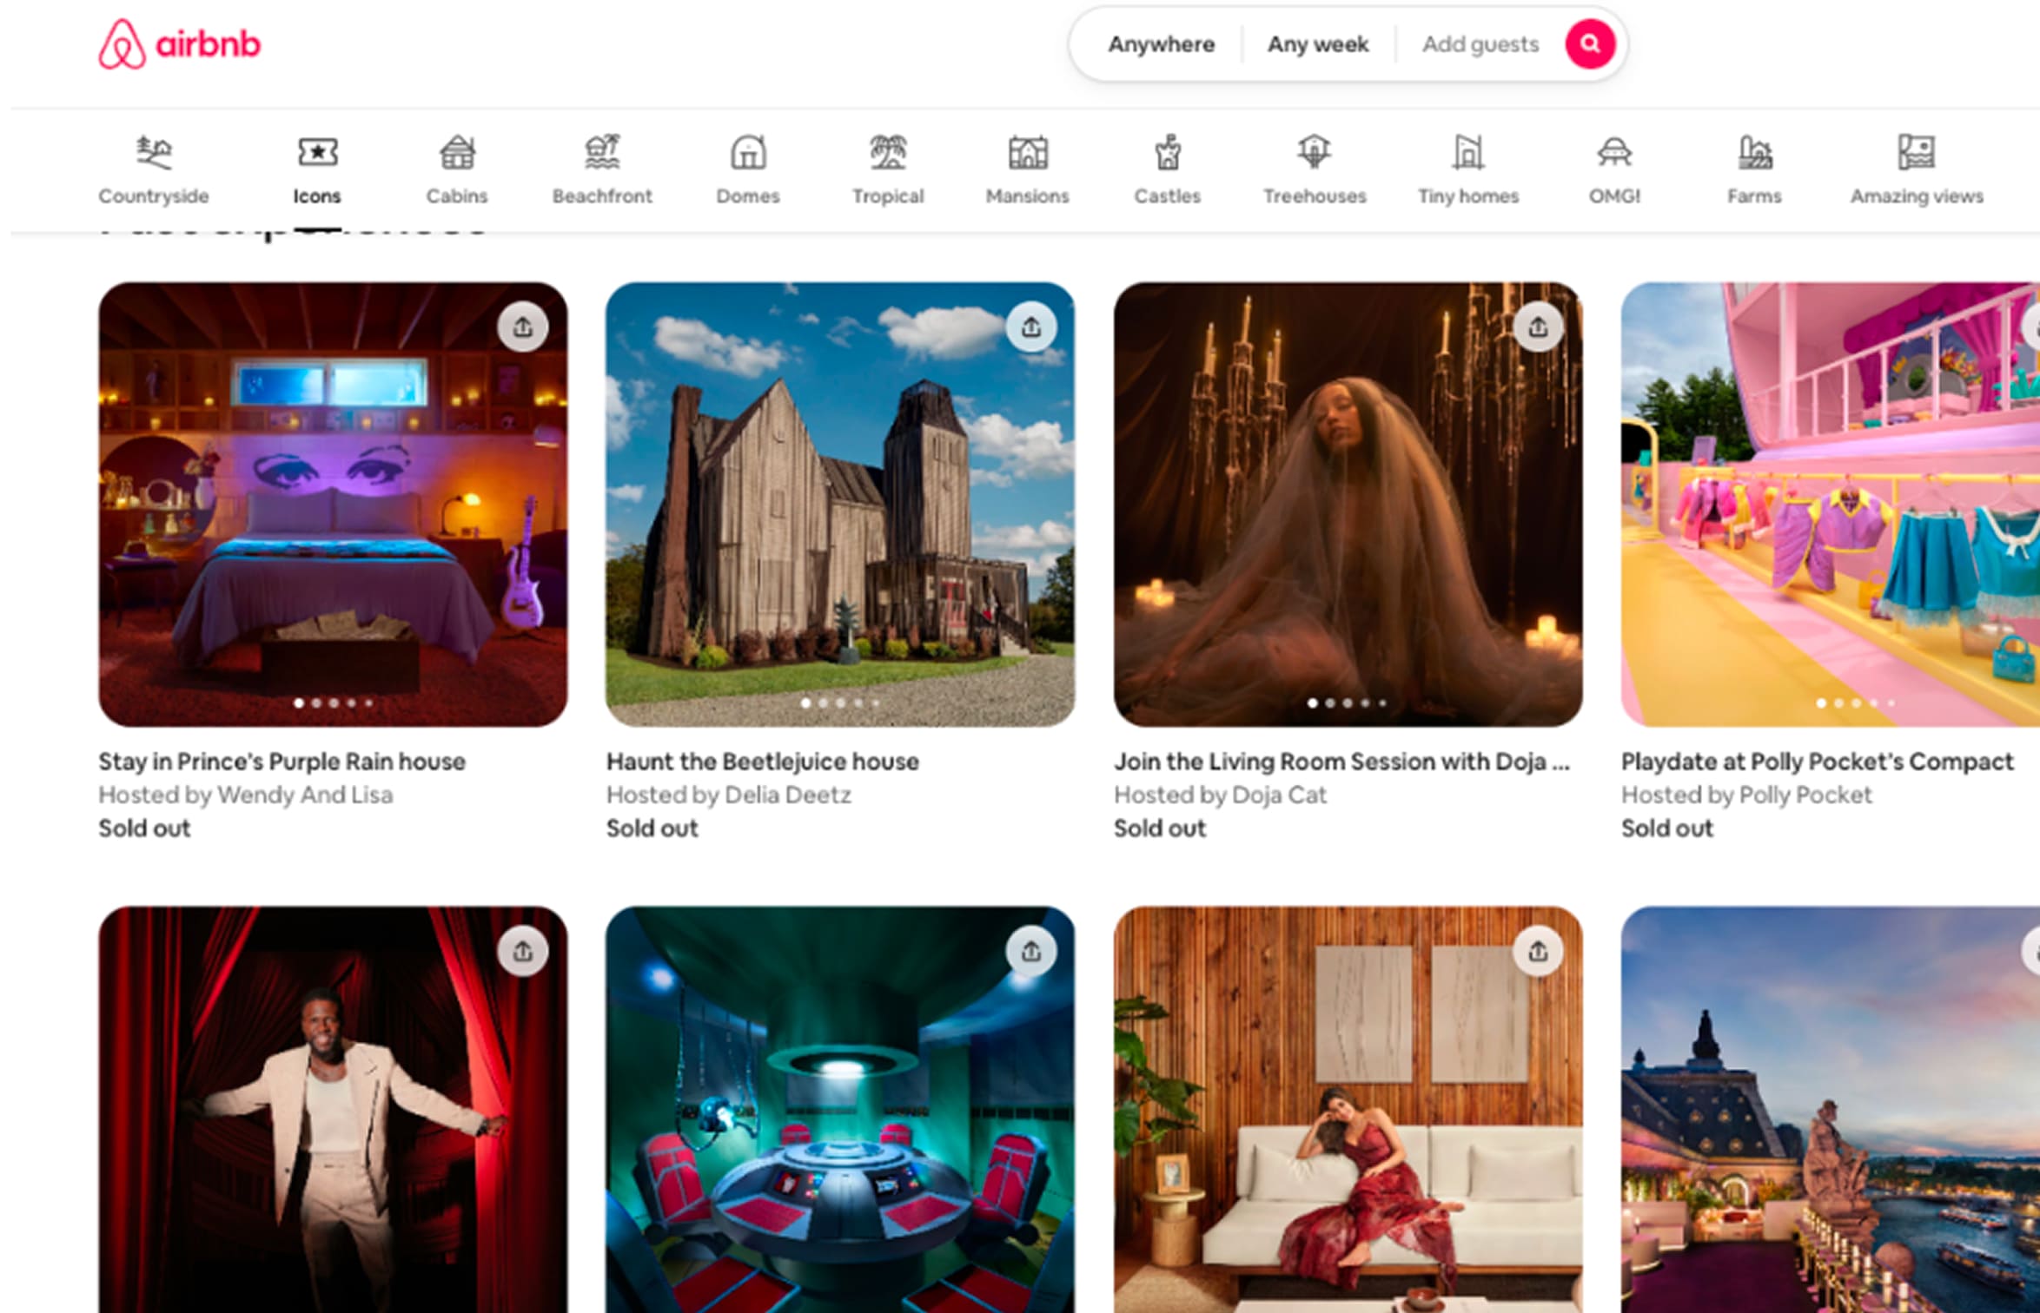The width and height of the screenshot is (2040, 1313).
Task: Select the Icons category ticket icon
Action: pyautogui.click(x=317, y=152)
